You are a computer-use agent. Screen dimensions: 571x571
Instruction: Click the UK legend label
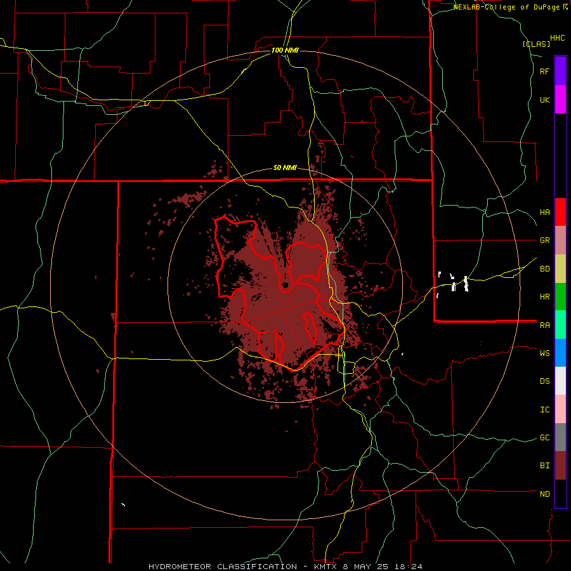[x=544, y=100]
